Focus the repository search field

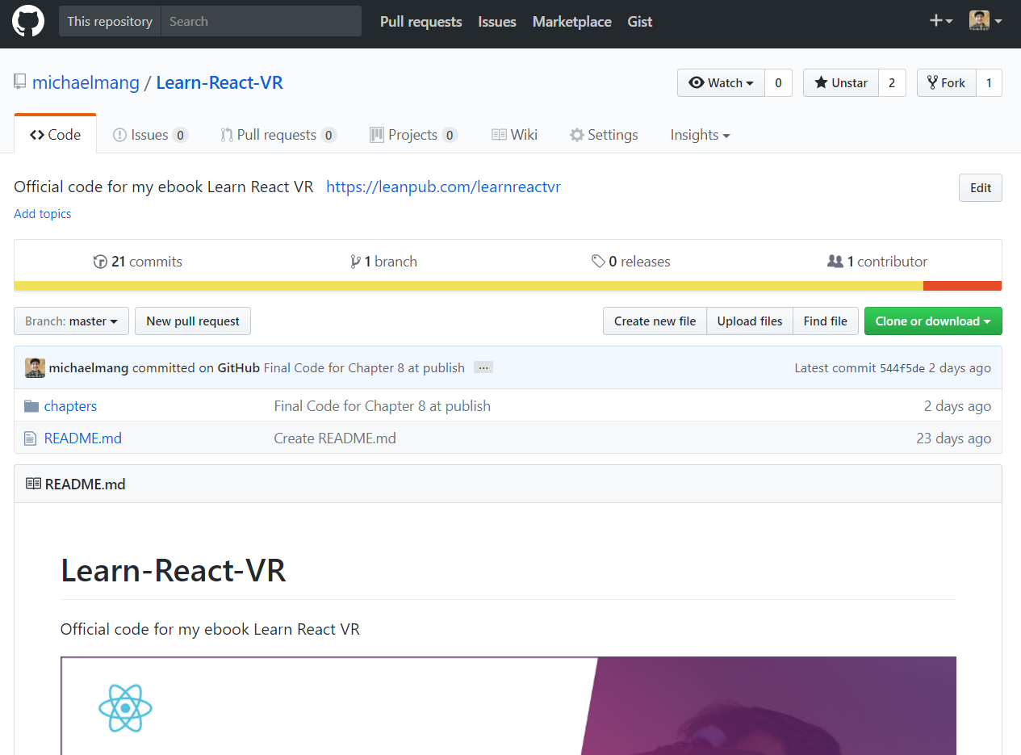coord(261,22)
